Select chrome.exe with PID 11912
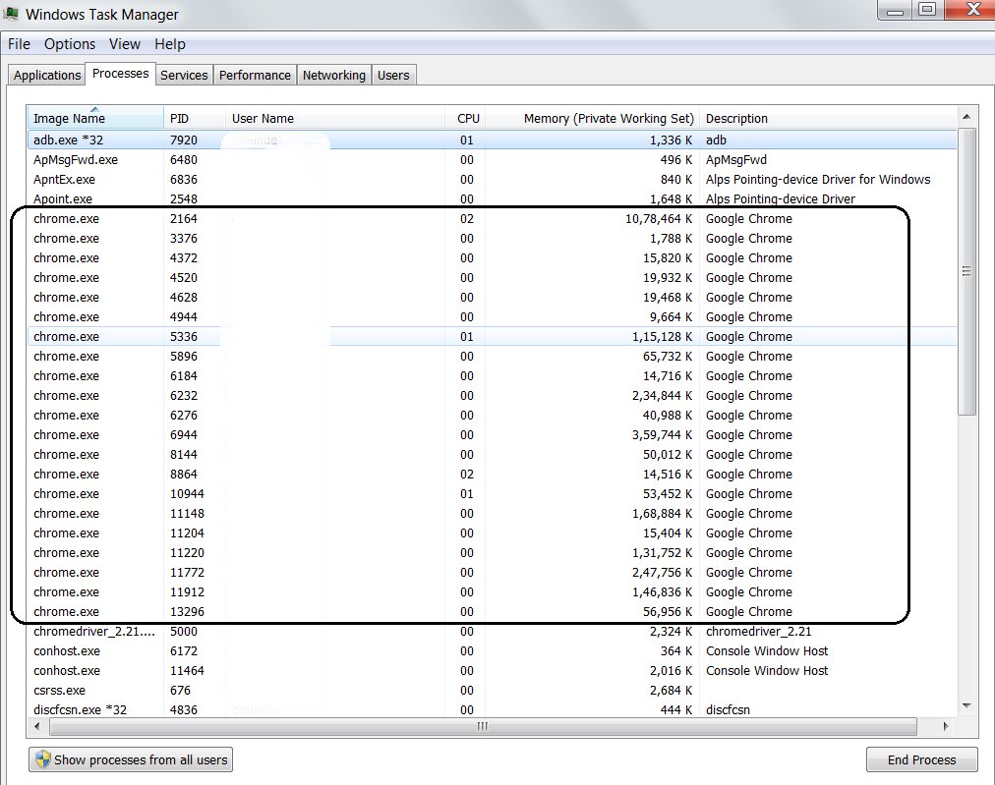This screenshot has width=995, height=785. pos(492,592)
